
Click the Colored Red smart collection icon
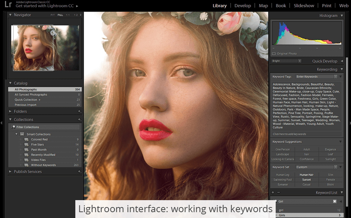click(x=26, y=139)
